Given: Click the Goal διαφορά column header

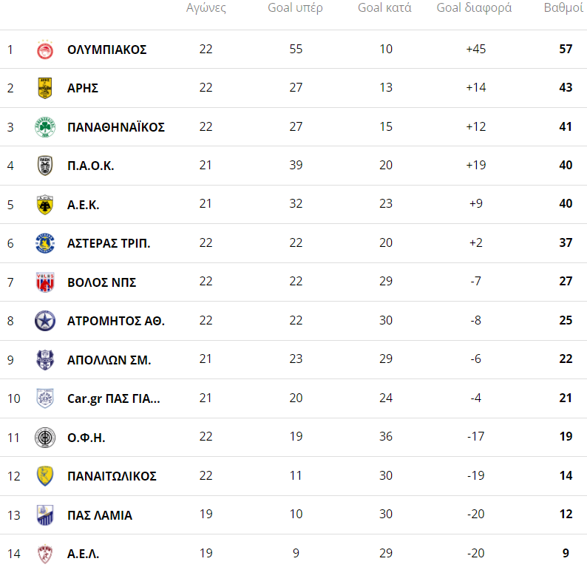Looking at the screenshot, I should click(x=474, y=8).
